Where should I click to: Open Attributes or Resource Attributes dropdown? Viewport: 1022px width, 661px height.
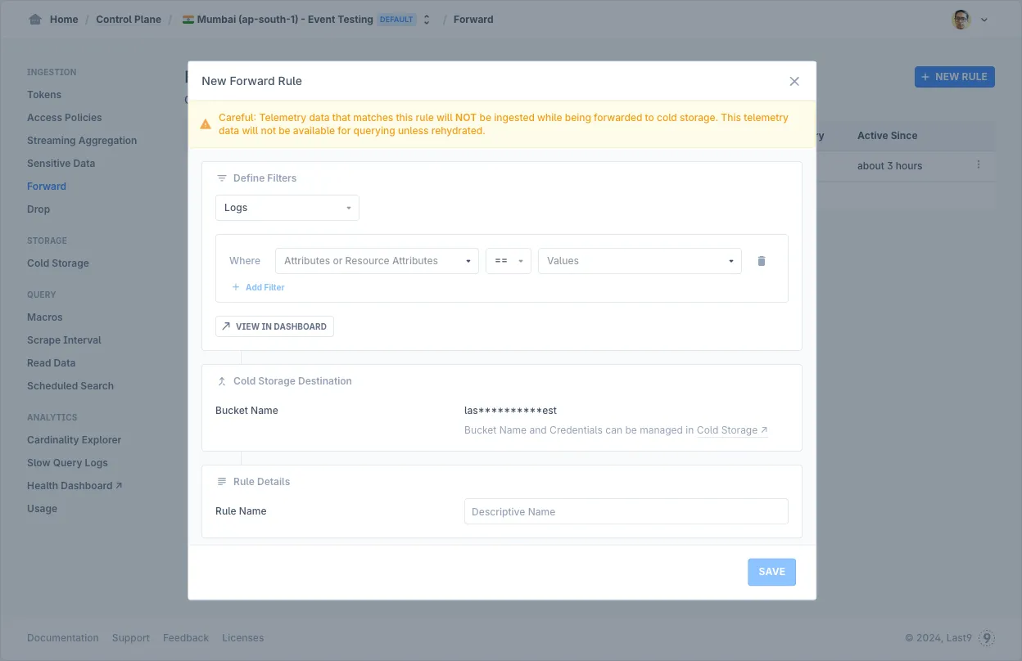(377, 261)
